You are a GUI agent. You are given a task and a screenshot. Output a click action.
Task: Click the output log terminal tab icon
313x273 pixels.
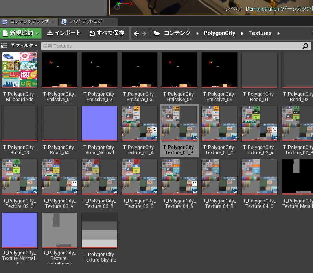pos(64,22)
